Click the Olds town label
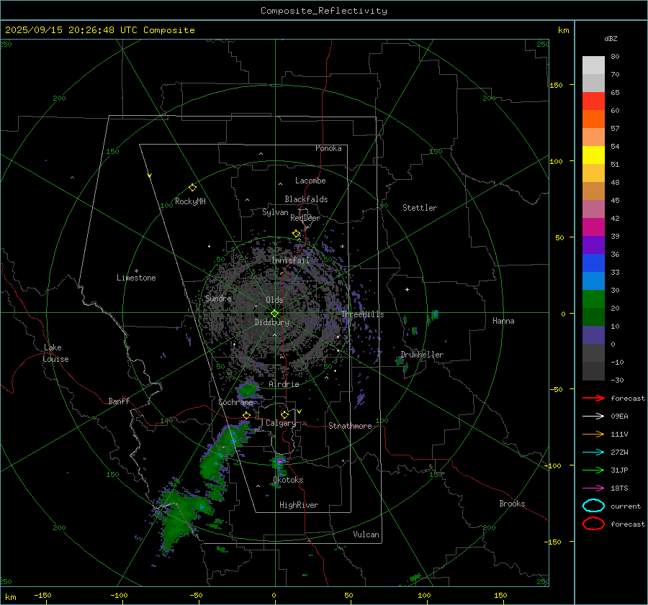The height and width of the screenshot is (605, 648). pyautogui.click(x=274, y=300)
